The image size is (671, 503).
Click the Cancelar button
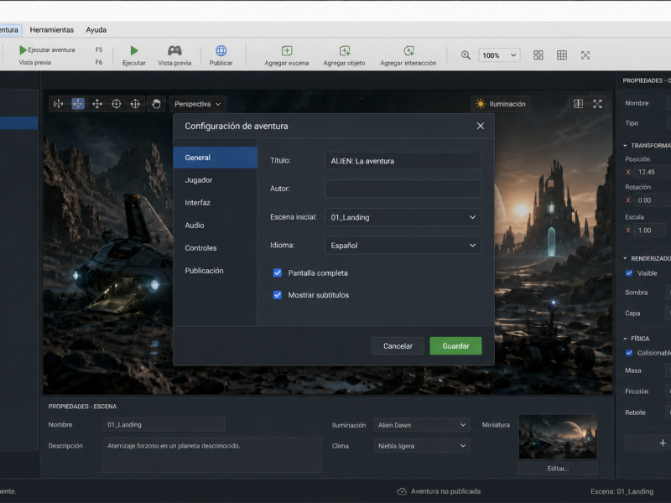[x=398, y=346]
